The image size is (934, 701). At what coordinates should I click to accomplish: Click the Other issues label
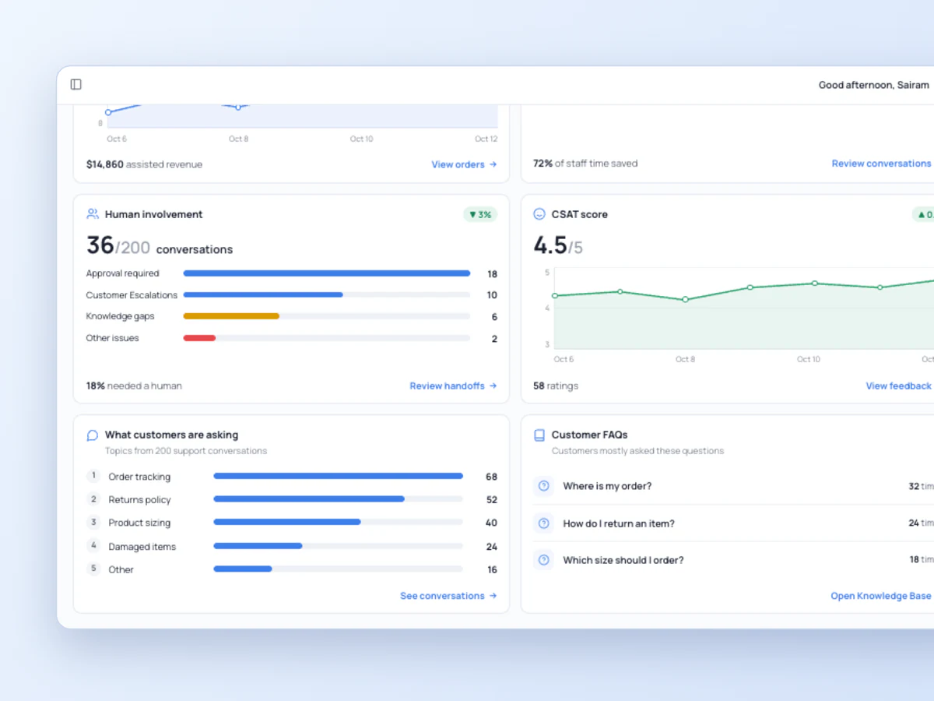pos(112,338)
